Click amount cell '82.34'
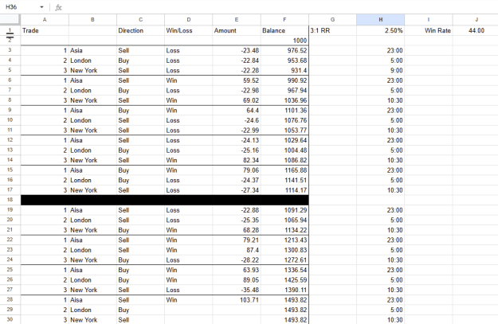The height and width of the screenshot is (324, 498). coord(237,160)
